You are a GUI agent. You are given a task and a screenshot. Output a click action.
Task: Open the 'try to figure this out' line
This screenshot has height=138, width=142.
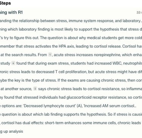tap(71, 38)
